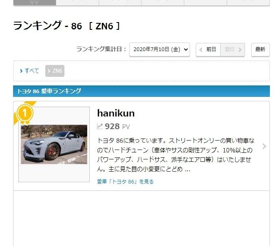Screen dimensions: 276x246
Task: Click the left chevron icon beside 前日
Action: (x=201, y=50)
